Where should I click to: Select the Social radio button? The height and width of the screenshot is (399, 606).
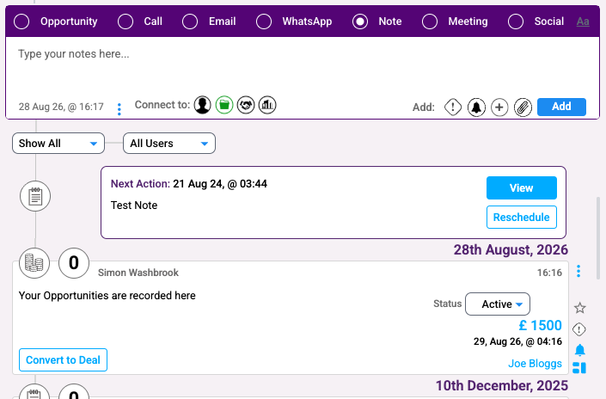(516, 21)
